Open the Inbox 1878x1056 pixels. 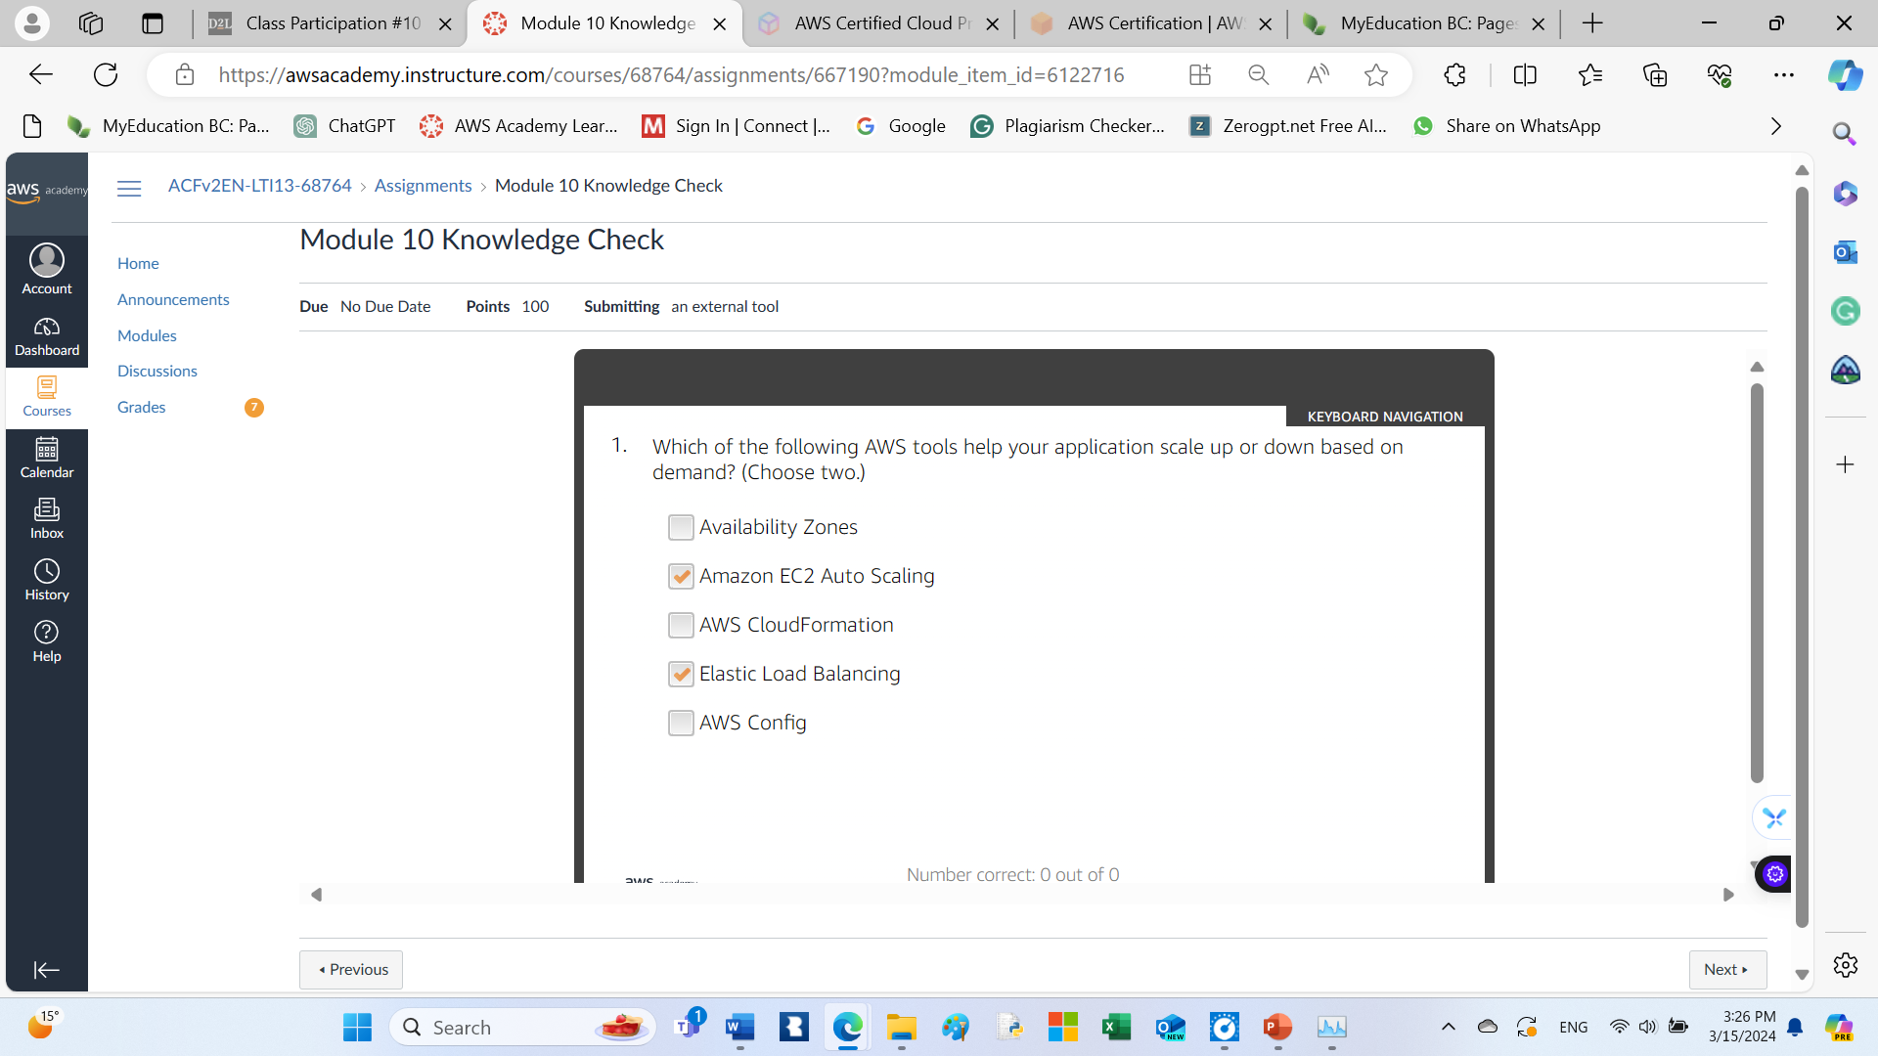(46, 518)
